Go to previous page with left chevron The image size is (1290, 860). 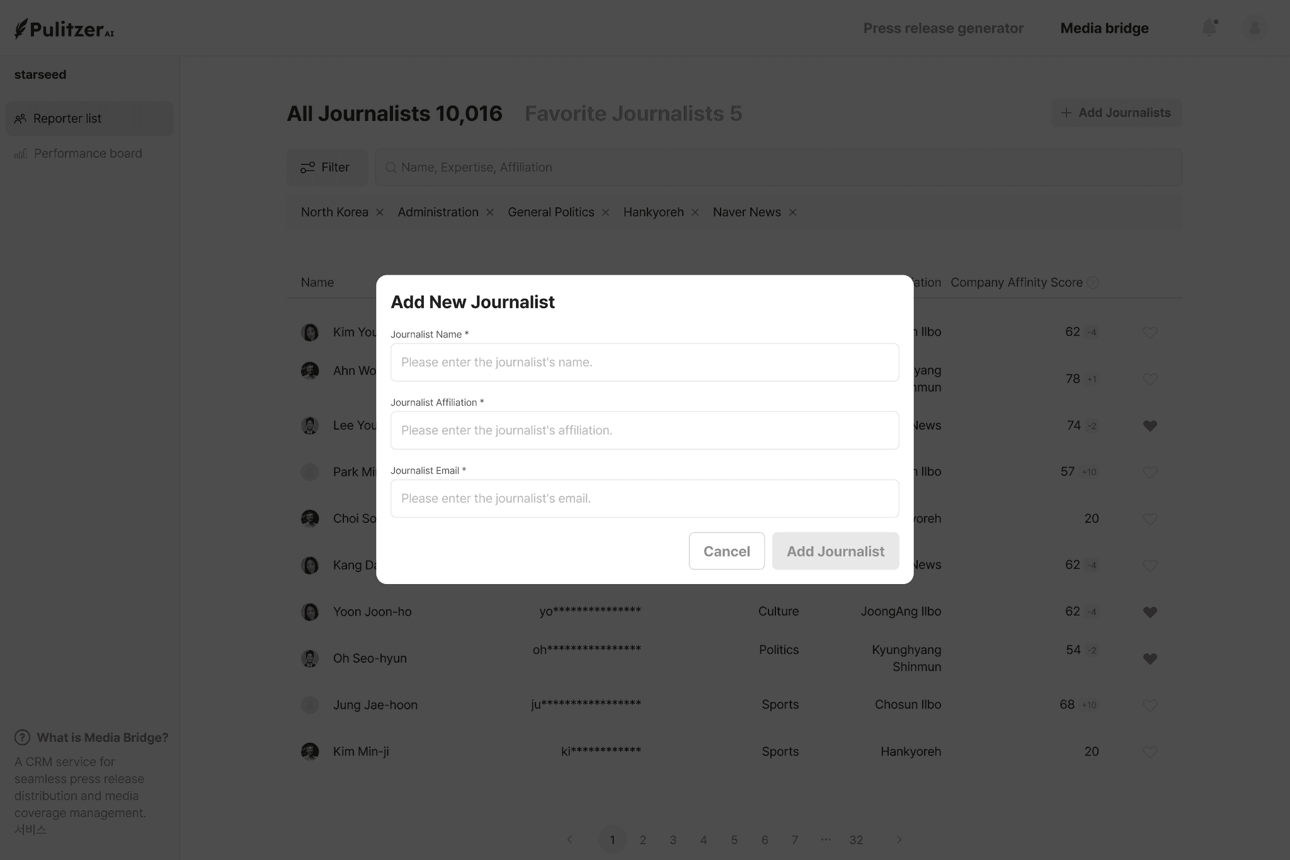click(569, 840)
